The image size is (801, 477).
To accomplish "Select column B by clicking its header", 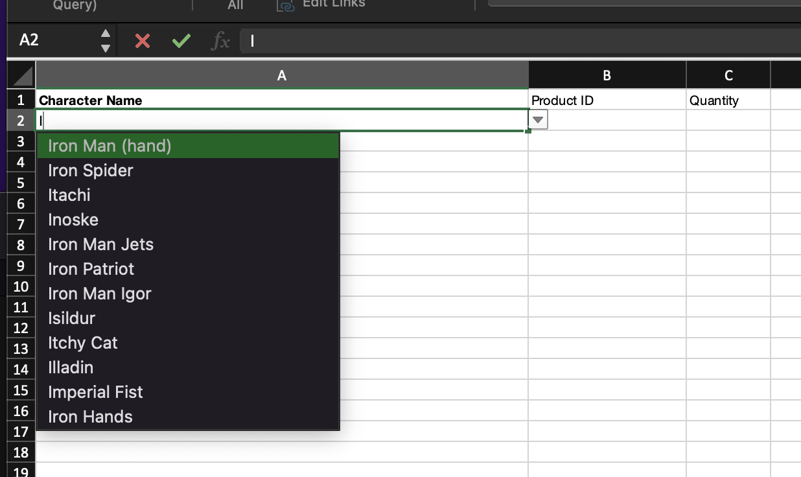I will pos(607,75).
